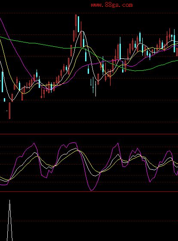
Task: Select the tall cyan candlestick at the chart's left edge
Action: point(2,82)
